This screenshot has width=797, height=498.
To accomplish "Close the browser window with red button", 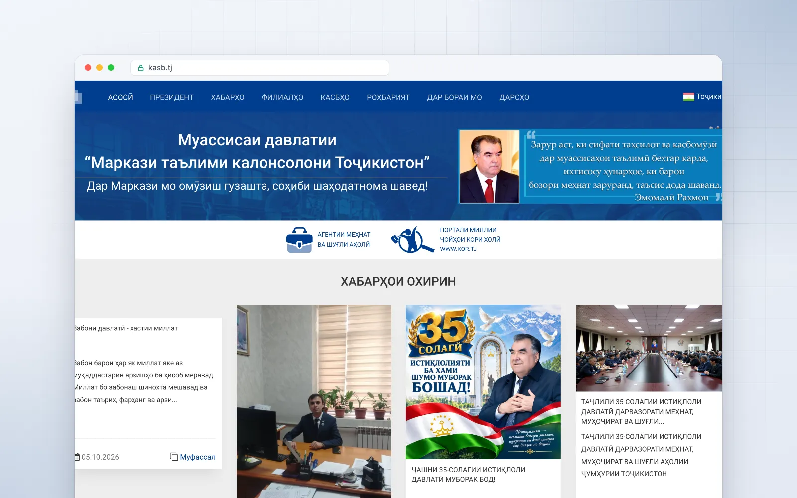I will pos(88,68).
